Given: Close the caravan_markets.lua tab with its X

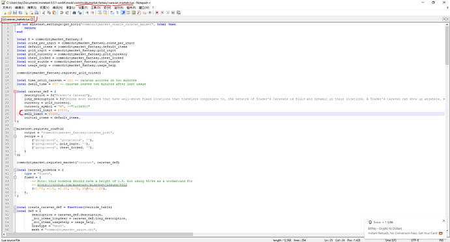Looking at the screenshot, I should 32,19.
